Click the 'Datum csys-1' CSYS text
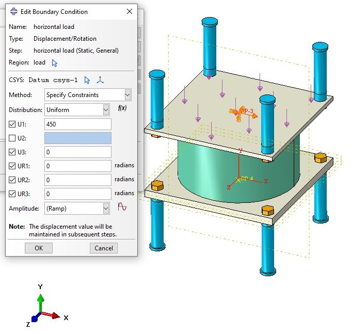Screen dimensions: 352x334 53,80
